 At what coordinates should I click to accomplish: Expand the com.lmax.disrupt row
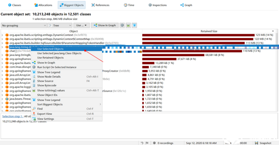tap(2, 67)
